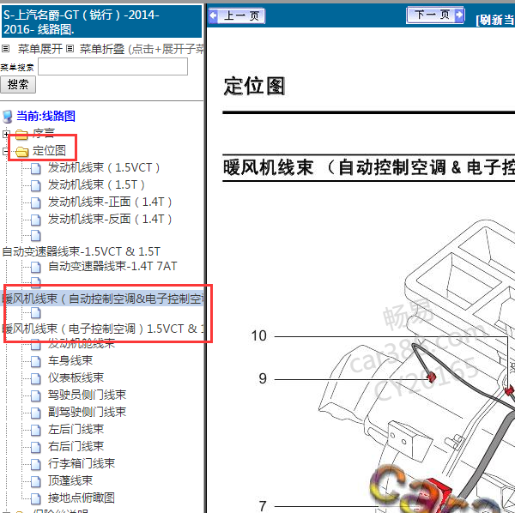This screenshot has height=513, width=515.
Task: Click 菜单展开 to expand all menus
Action: (40, 49)
